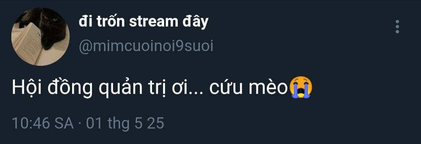Open the black cat profile picture

point(40,37)
